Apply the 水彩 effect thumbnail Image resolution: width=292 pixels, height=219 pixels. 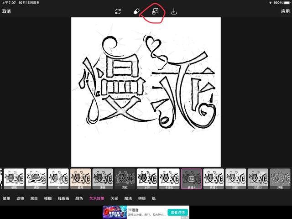(147, 178)
